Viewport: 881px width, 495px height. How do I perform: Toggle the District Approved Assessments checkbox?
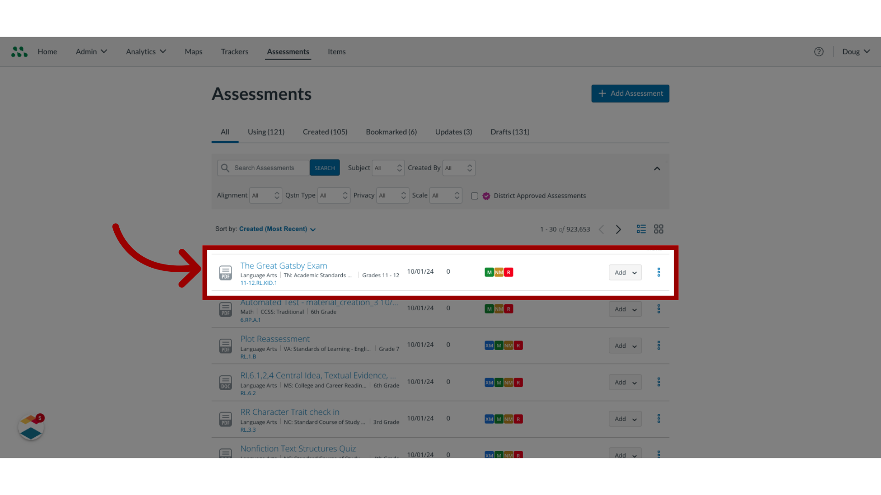pos(474,196)
